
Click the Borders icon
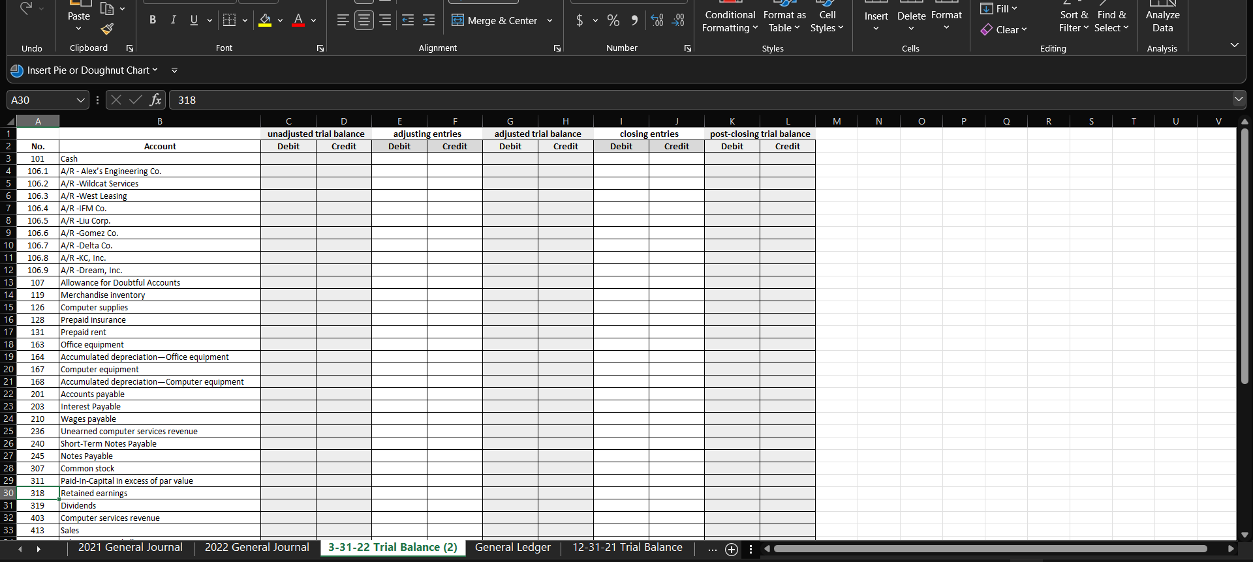click(x=229, y=20)
